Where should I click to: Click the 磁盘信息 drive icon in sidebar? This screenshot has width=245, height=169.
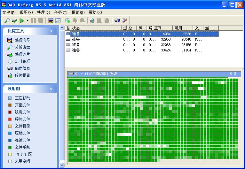10,68
